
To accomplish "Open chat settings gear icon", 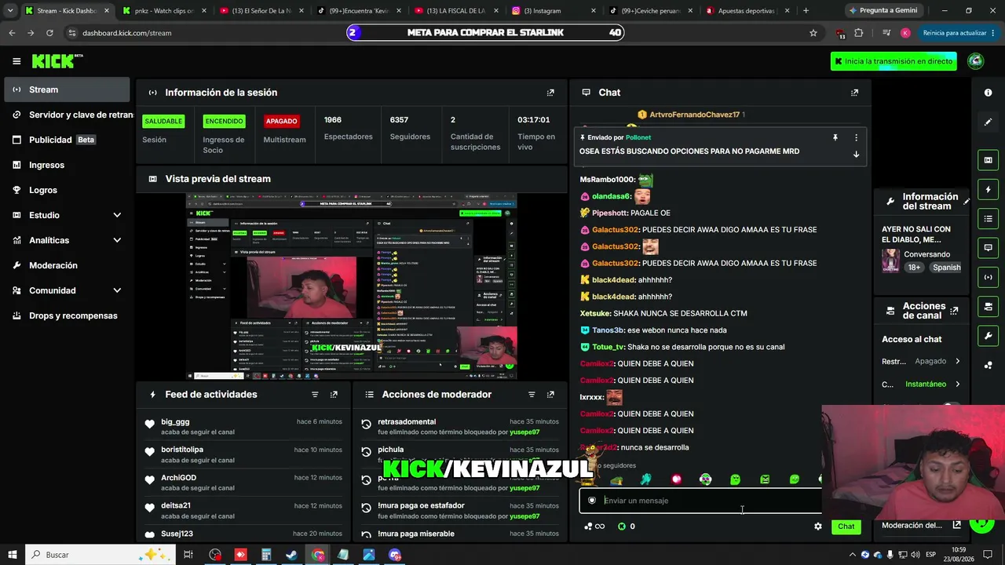I will pos(818,527).
